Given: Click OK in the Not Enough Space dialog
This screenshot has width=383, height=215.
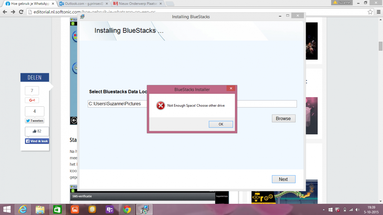Looking at the screenshot, I should click(221, 124).
